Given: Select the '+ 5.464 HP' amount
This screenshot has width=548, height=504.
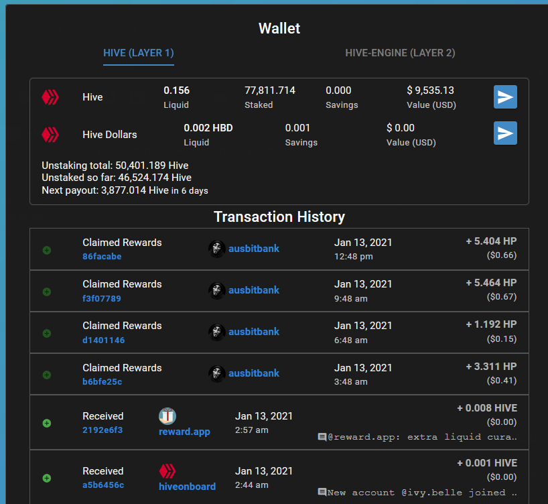Looking at the screenshot, I should [491, 283].
